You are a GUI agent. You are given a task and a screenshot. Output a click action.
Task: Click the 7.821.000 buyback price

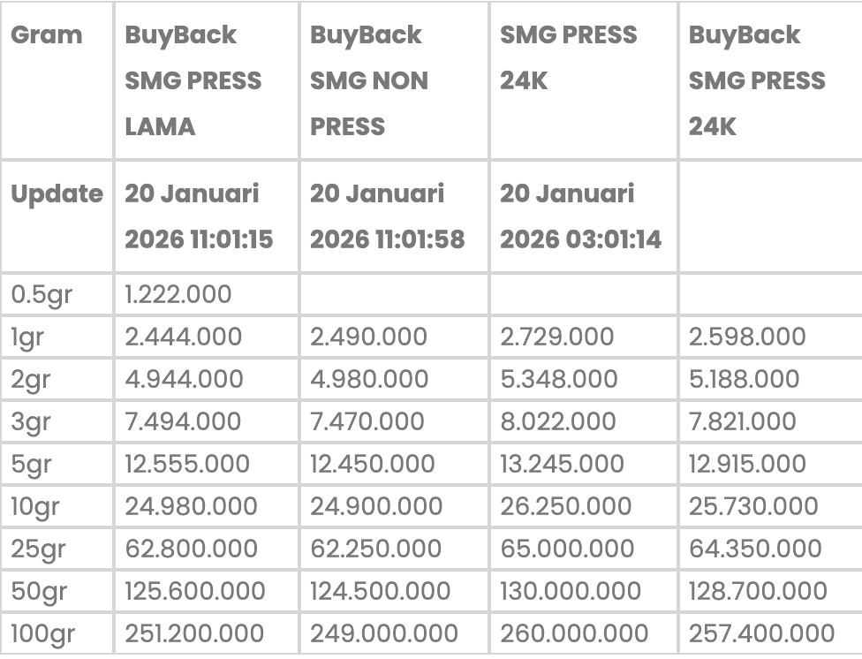pyautogui.click(x=742, y=421)
